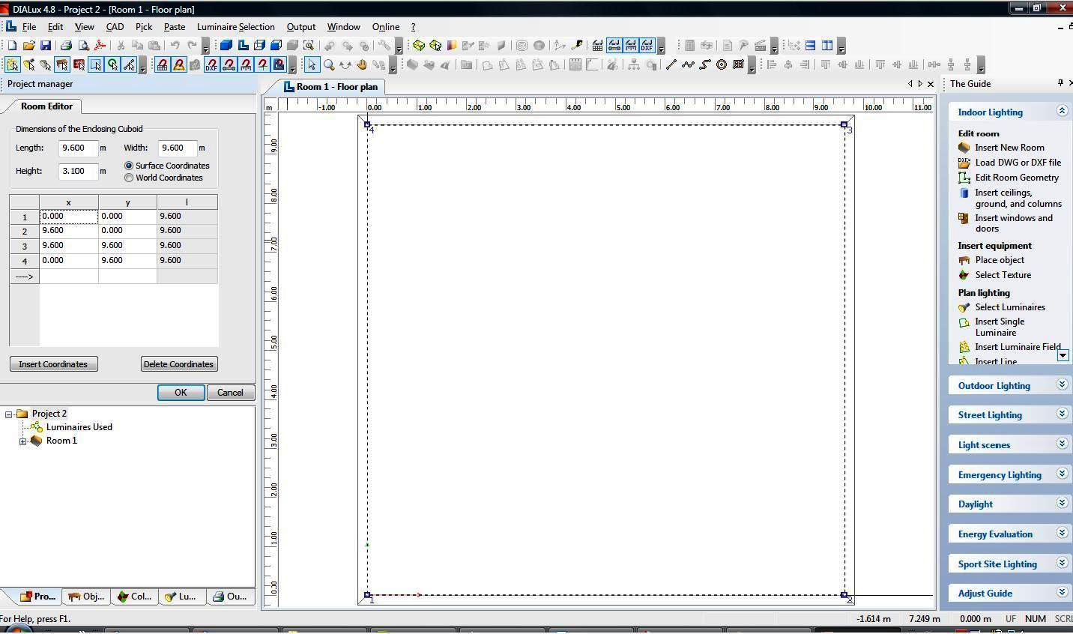Toggle DXF snap magnet icon

pos(212,64)
